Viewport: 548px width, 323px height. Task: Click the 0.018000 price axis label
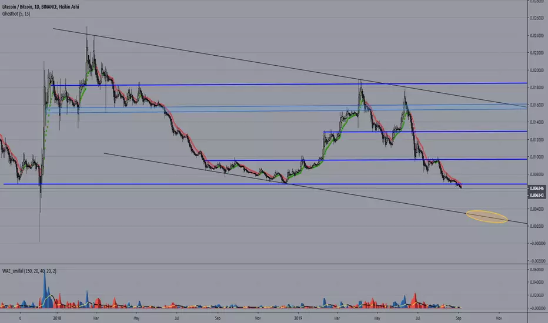tap(536, 88)
